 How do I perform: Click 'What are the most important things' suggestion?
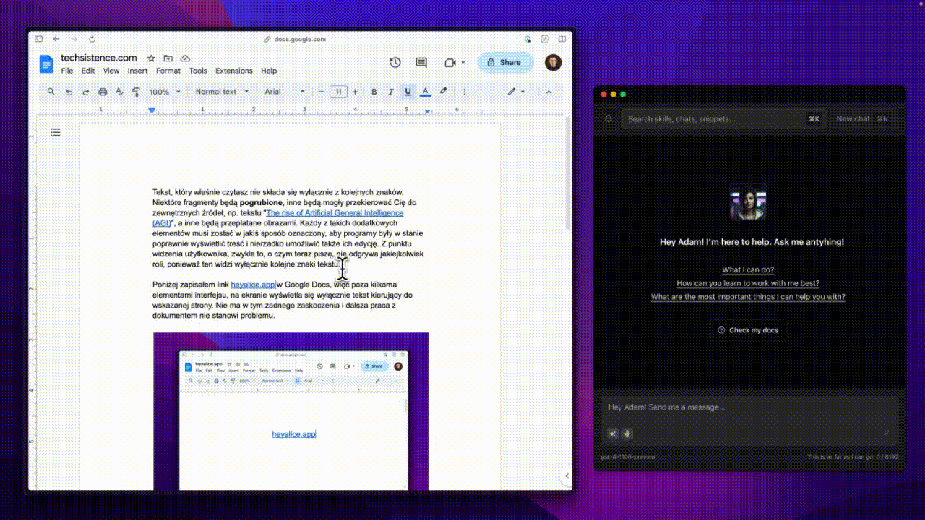click(x=748, y=297)
